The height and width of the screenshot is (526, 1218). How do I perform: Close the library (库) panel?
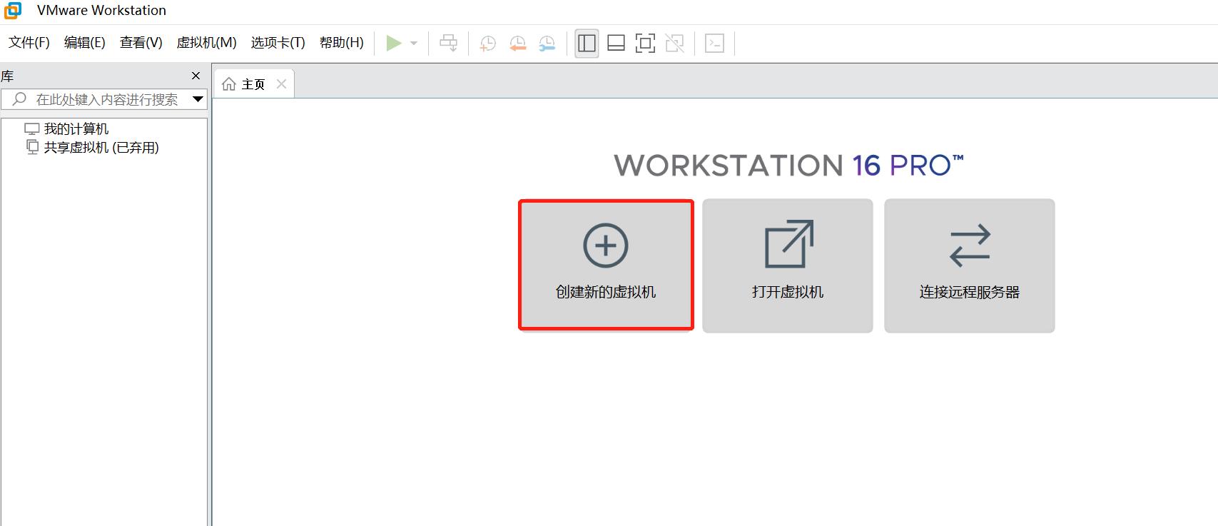point(196,76)
